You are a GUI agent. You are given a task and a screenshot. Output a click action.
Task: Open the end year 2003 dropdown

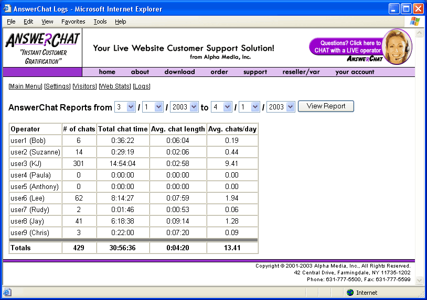[281, 107]
